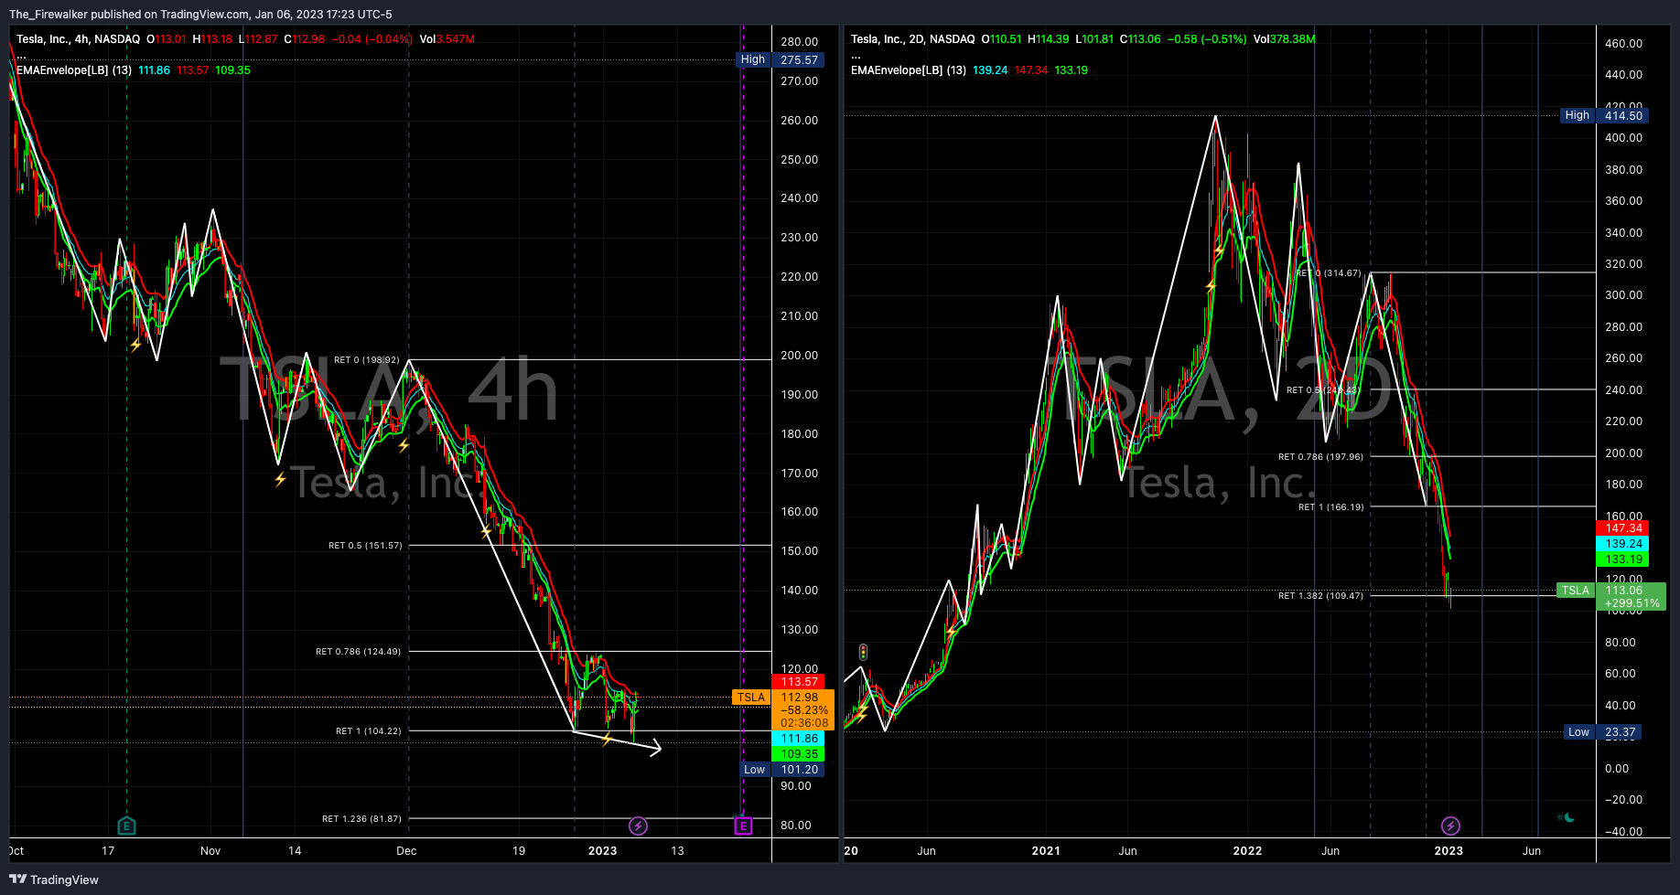The width and height of the screenshot is (1680, 895).
Task: Click the traffic light icon in 2D chart
Action: (x=863, y=653)
